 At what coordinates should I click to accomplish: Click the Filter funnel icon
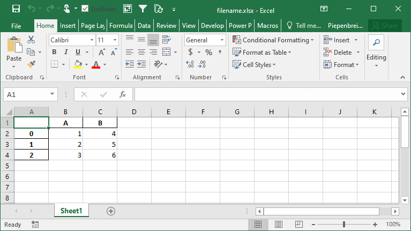[x=143, y=9]
